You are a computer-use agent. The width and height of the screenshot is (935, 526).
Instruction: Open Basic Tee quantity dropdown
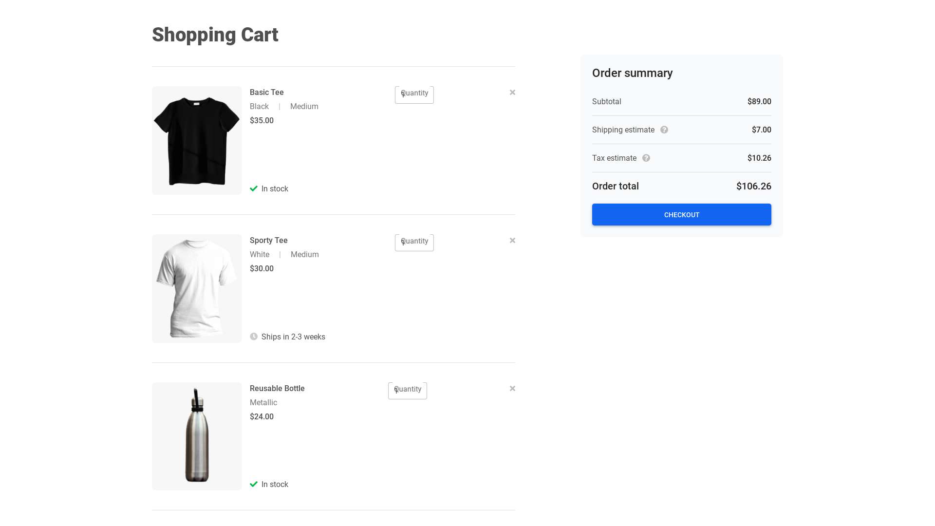(x=414, y=95)
